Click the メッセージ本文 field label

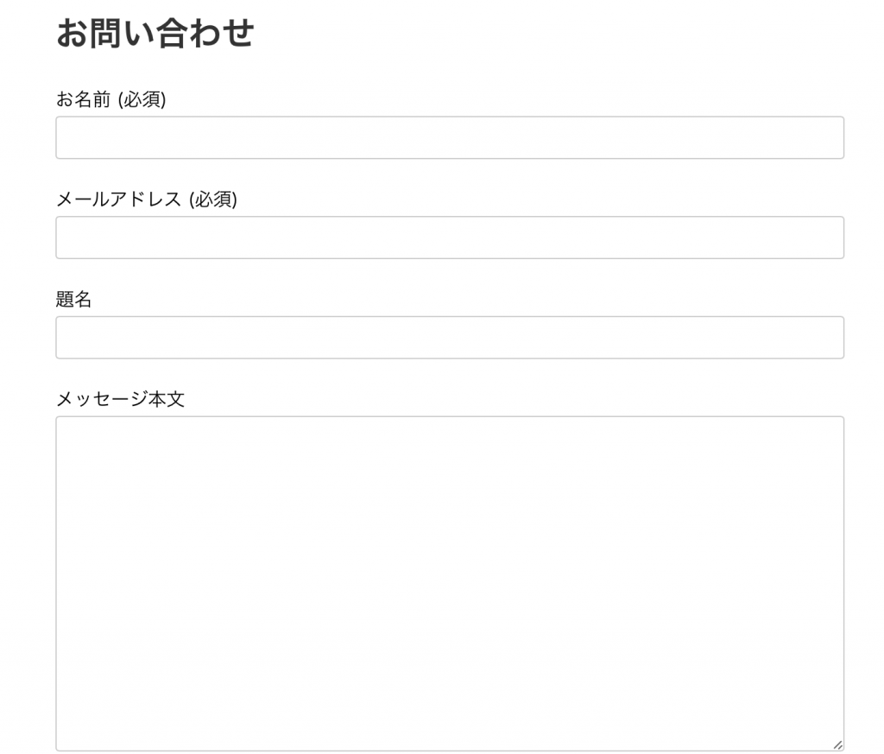pyautogui.click(x=121, y=399)
